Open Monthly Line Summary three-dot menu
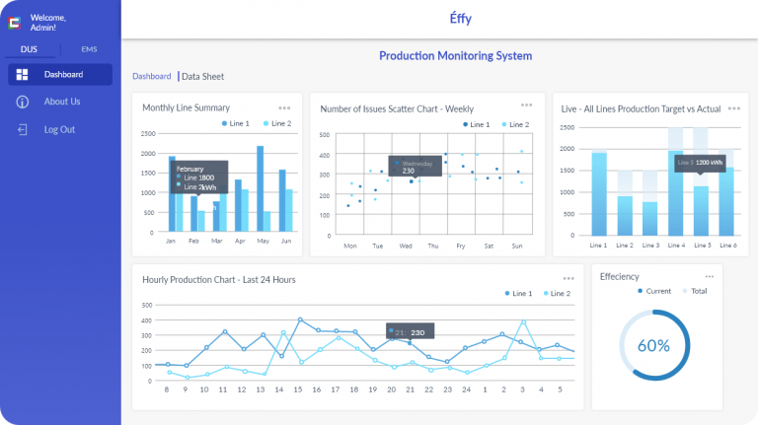The image size is (758, 425). pos(284,108)
